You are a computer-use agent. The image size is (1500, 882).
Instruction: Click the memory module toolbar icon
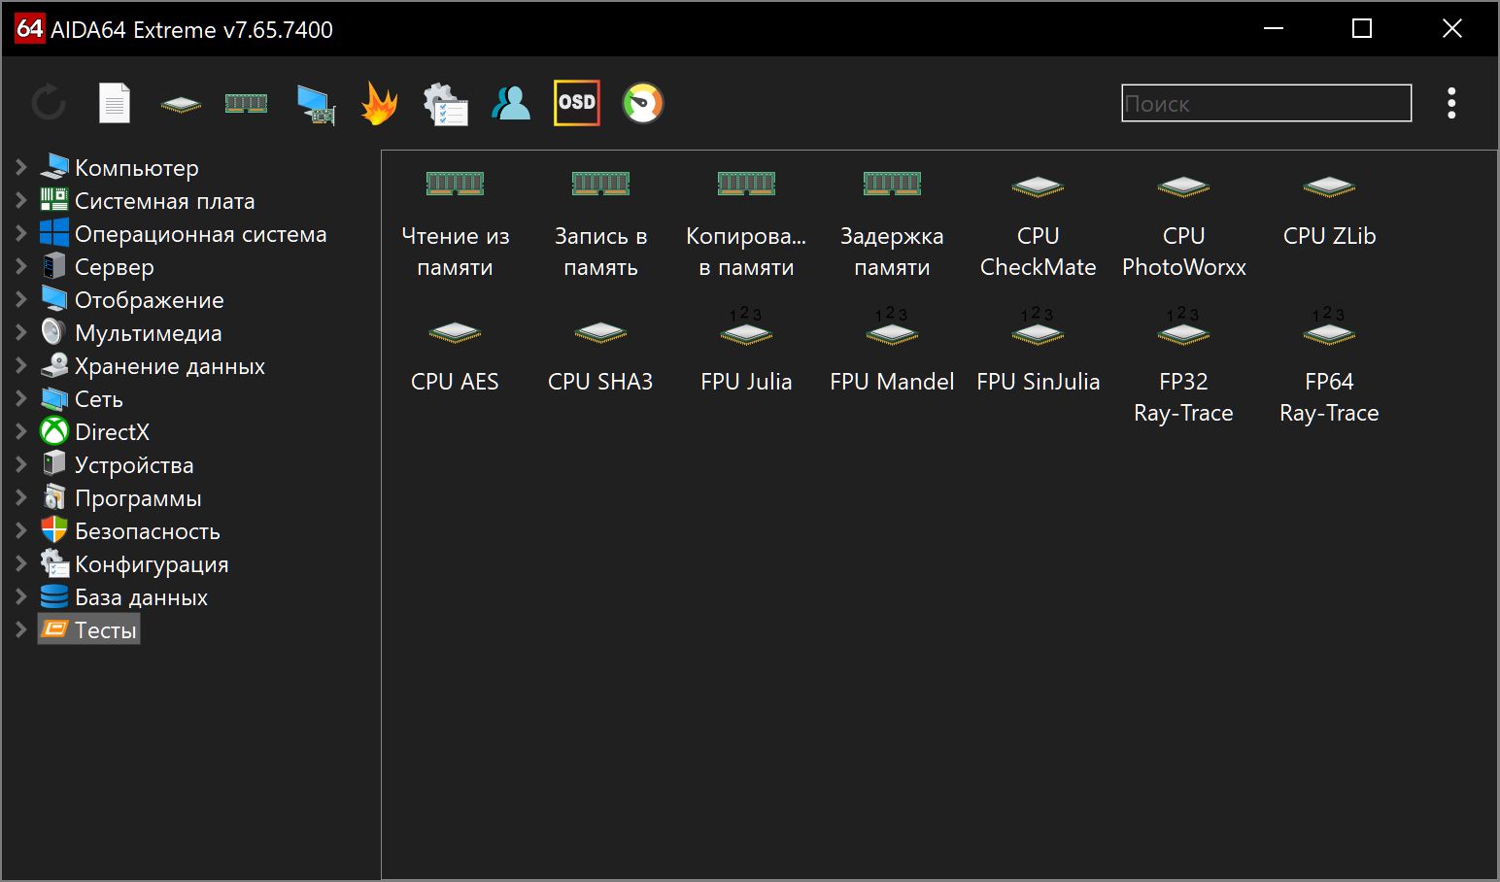(246, 103)
